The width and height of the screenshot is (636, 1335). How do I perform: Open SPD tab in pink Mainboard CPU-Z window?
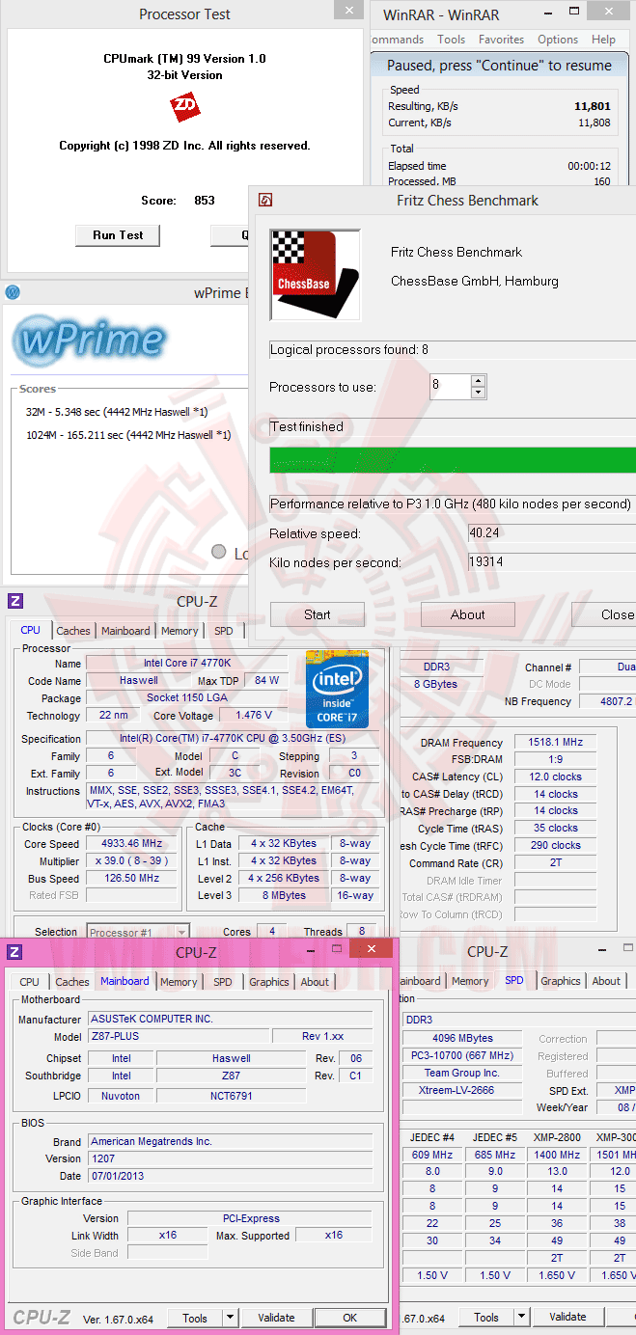click(223, 982)
